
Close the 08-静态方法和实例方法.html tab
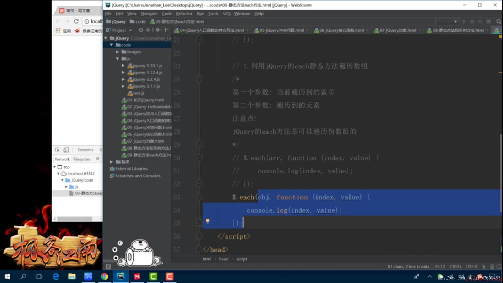click(487, 30)
